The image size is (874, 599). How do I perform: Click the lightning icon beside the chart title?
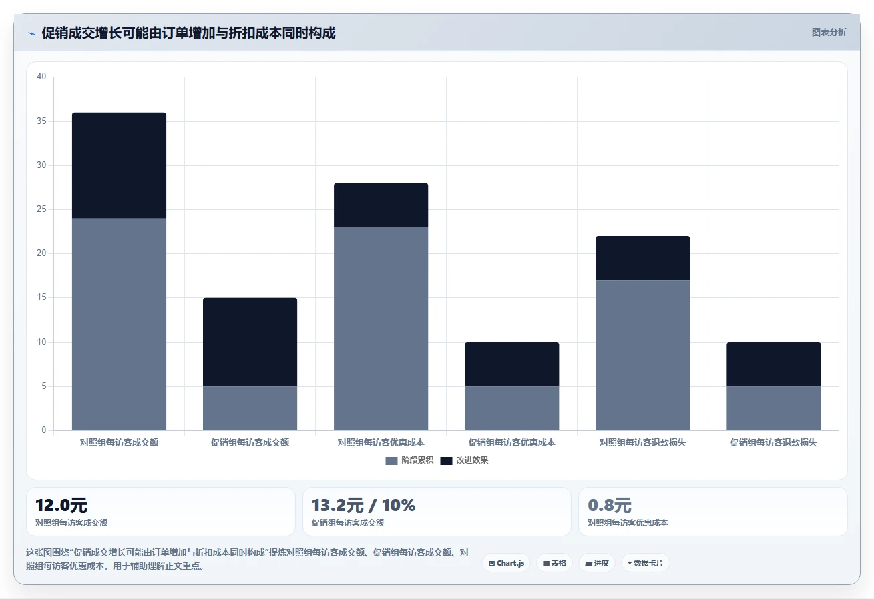pos(31,33)
